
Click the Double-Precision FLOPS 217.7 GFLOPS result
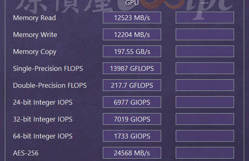coord(132,85)
